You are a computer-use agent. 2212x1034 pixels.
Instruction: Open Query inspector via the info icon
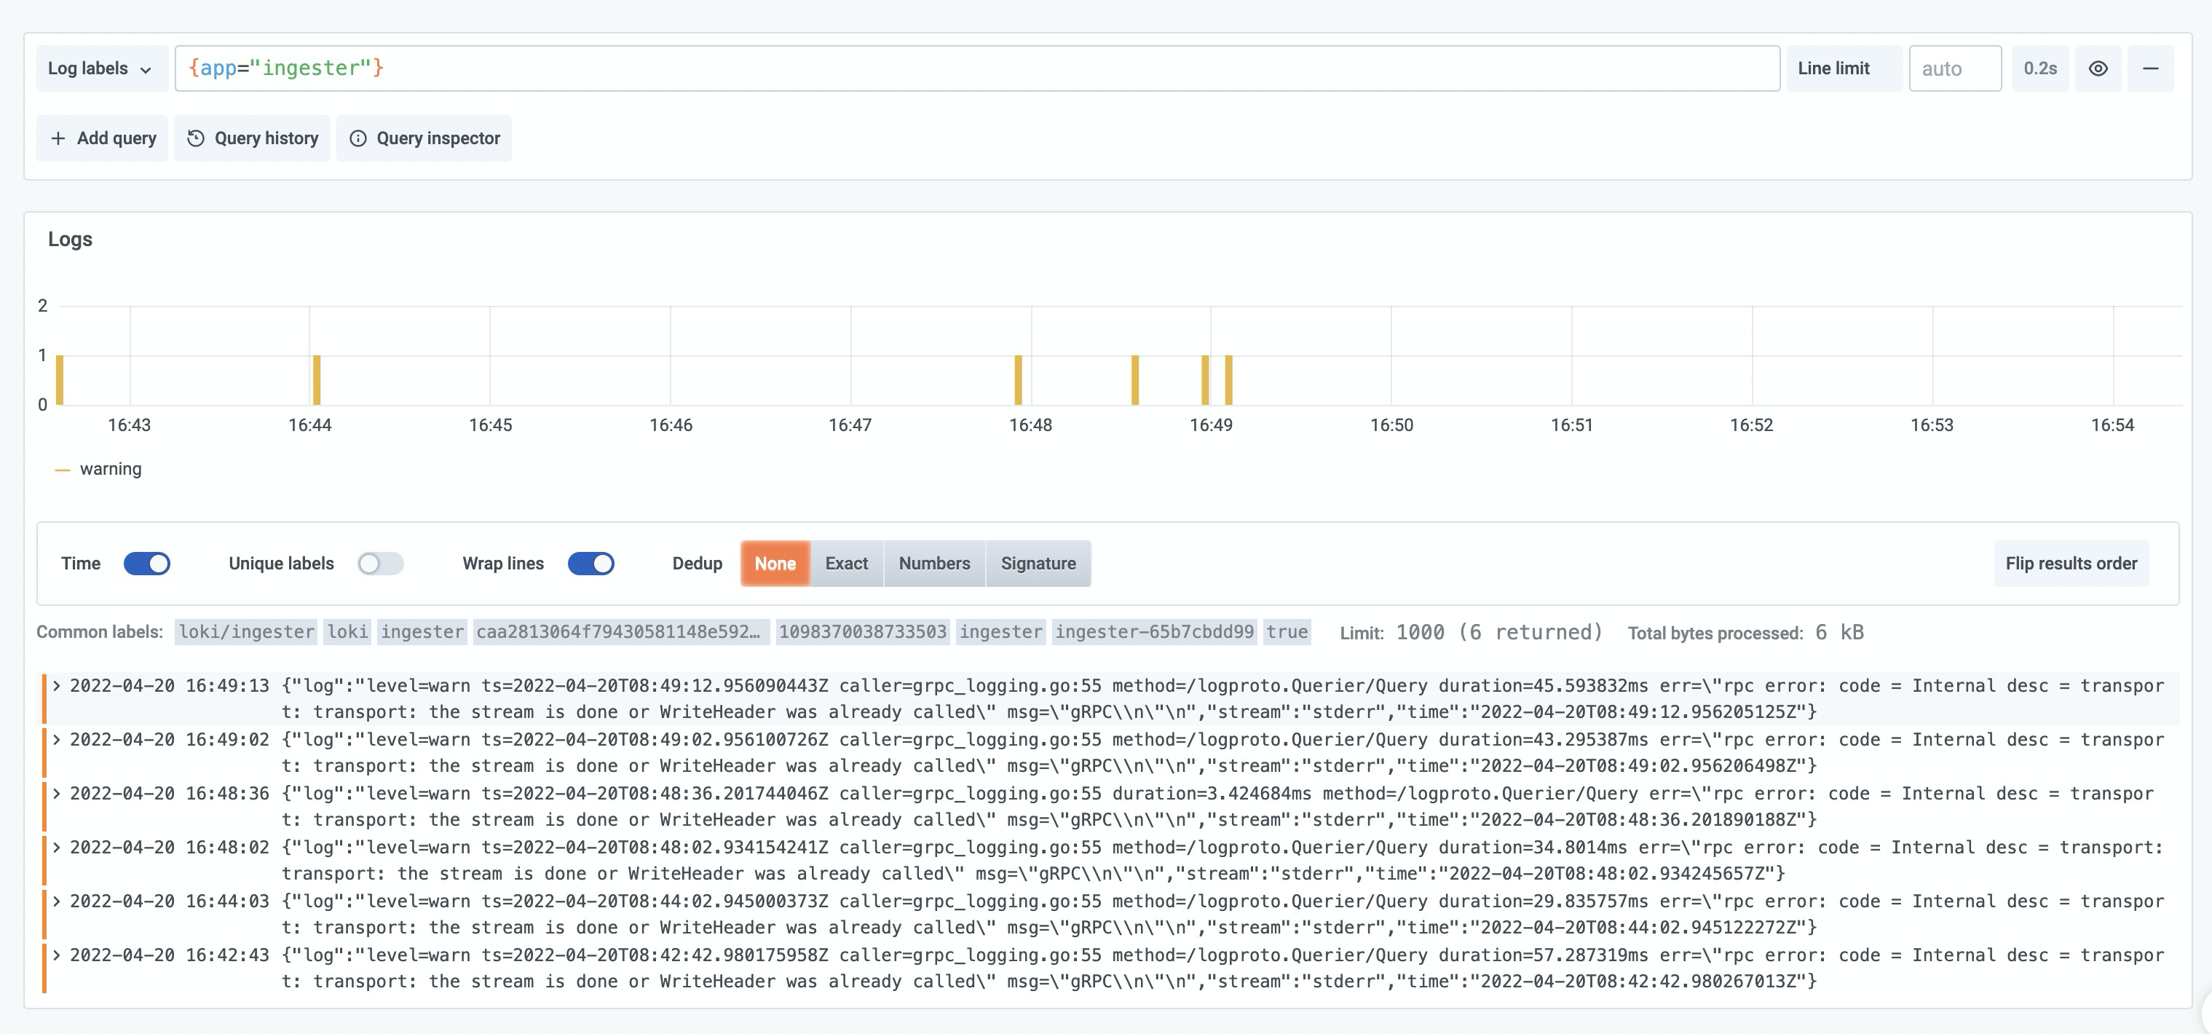point(423,138)
